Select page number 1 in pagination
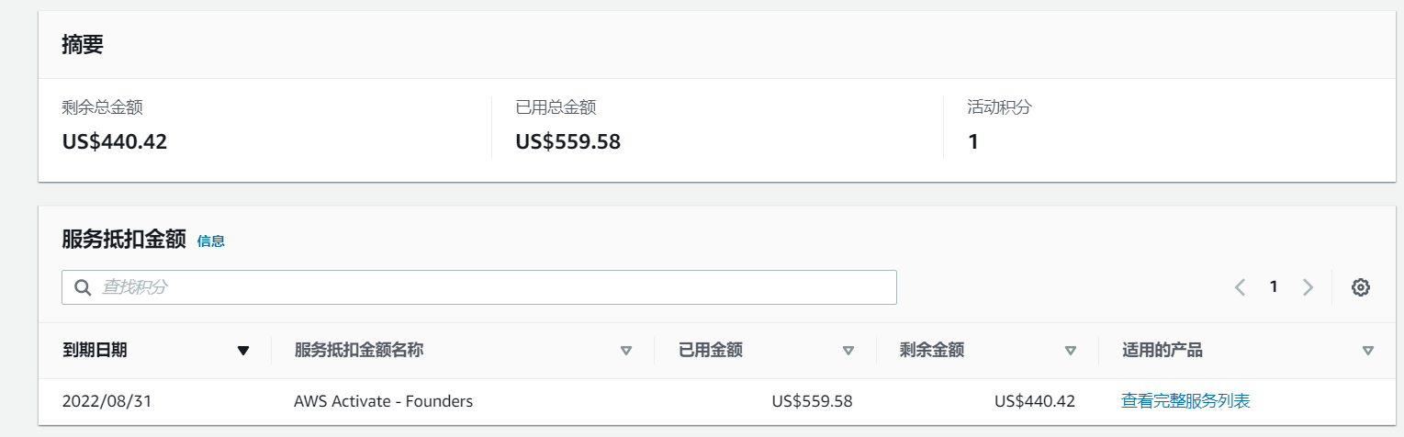 coord(1274,287)
